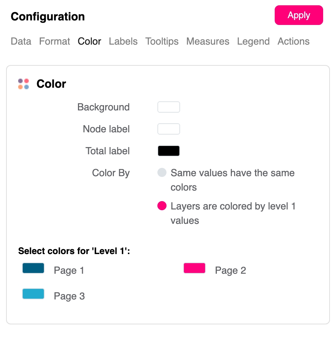Click the four-dot Color palette icon
Image resolution: width=336 pixels, height=338 pixels.
coord(23,84)
